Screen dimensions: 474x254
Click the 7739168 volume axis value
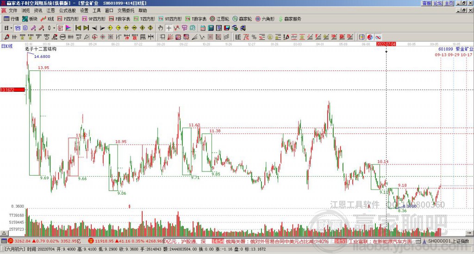[x=17, y=215]
